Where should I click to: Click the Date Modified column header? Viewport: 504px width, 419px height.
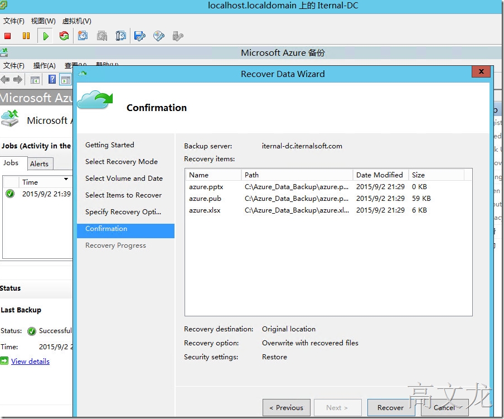coord(381,175)
